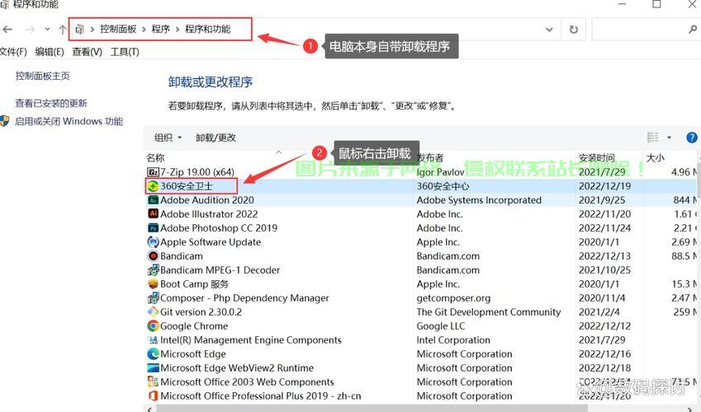This screenshot has height=412, width=701.
Task: Click 控制面板 in the breadcrumb path
Action: click(x=118, y=29)
